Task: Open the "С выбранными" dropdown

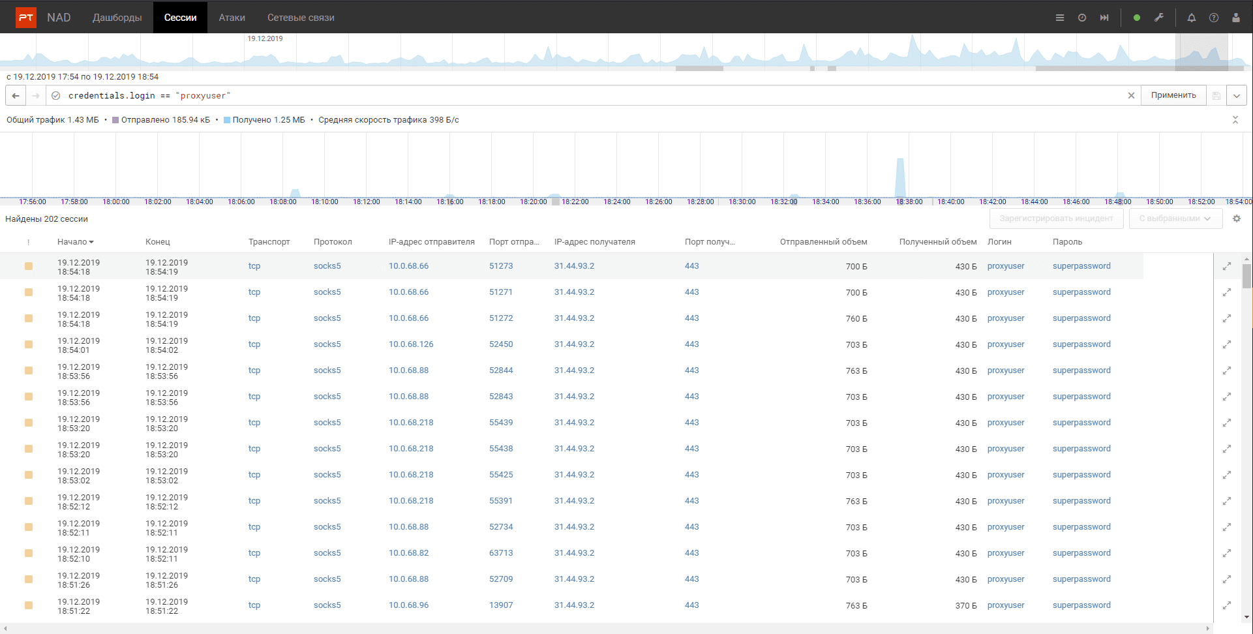Action: tap(1175, 219)
